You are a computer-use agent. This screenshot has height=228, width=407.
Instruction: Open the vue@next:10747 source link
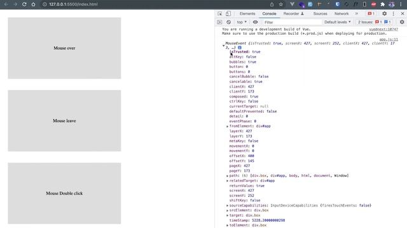point(383,30)
